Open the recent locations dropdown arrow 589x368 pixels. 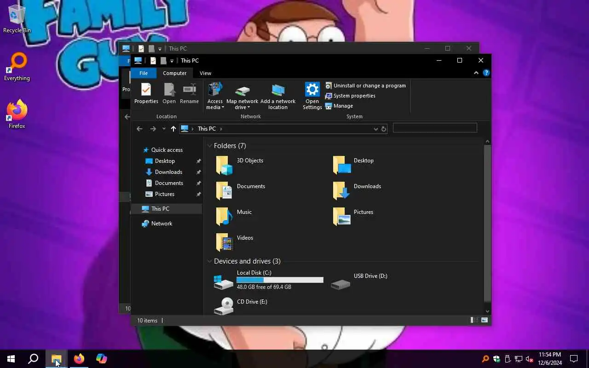click(164, 129)
